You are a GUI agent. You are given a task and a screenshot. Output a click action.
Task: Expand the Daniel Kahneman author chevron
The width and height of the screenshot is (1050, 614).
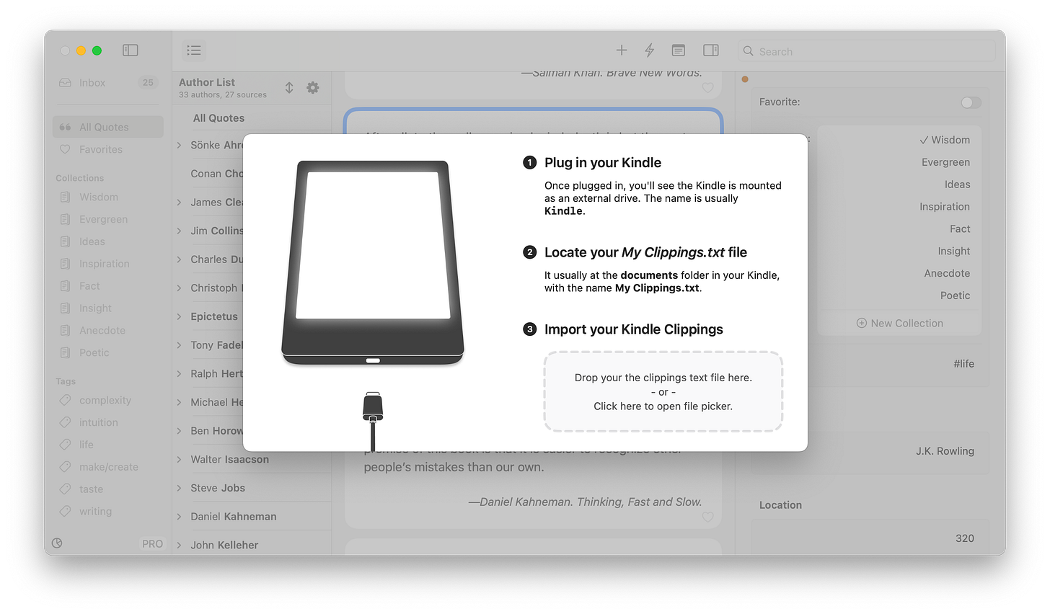click(180, 517)
